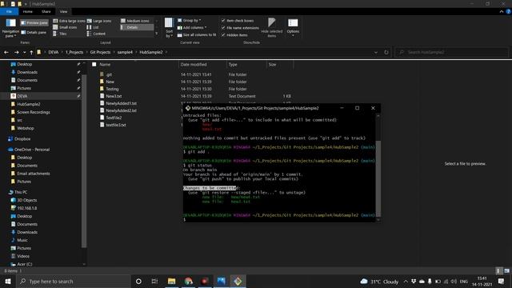Open the Add columns dropdown
The image size is (512, 288).
192,28
